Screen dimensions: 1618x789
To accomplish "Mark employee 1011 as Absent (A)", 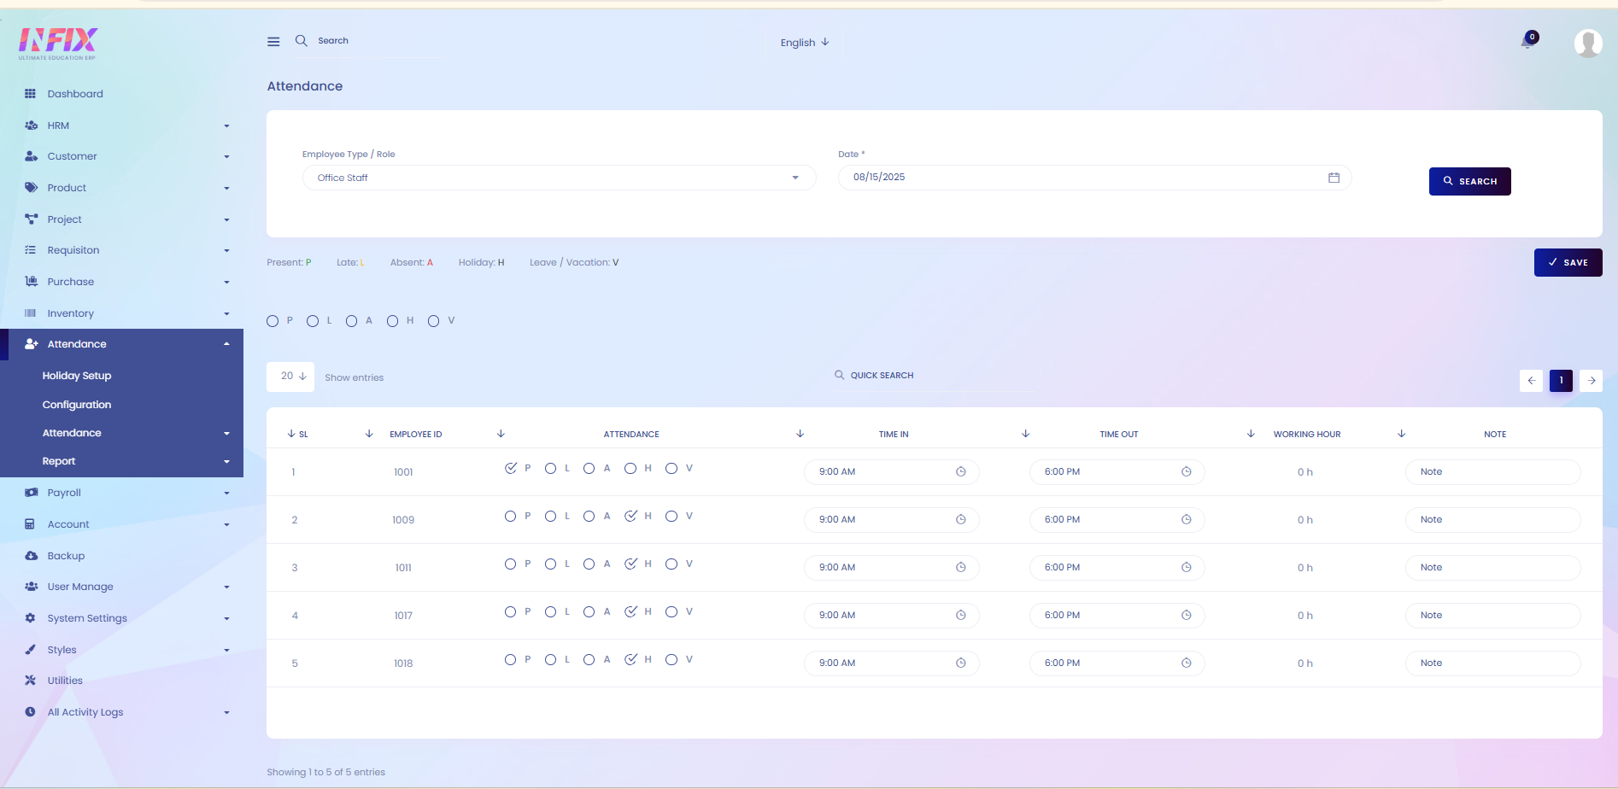I will (589, 564).
